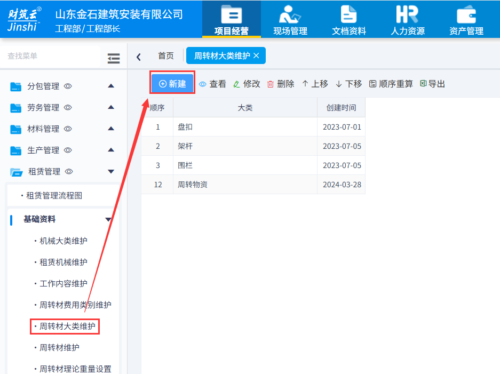500x374 pixels.
Task: Collapse the sidebar menu with the hamburger icon
Action: pos(114,58)
